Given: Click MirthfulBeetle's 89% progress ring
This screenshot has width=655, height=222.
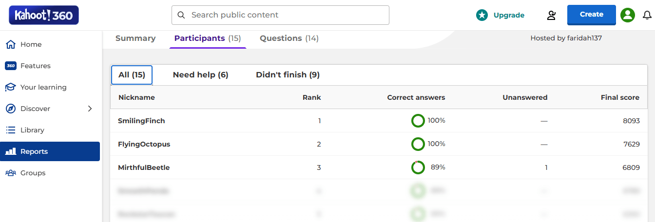Looking at the screenshot, I should tap(418, 167).
